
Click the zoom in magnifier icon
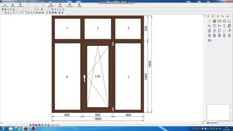point(29,13)
